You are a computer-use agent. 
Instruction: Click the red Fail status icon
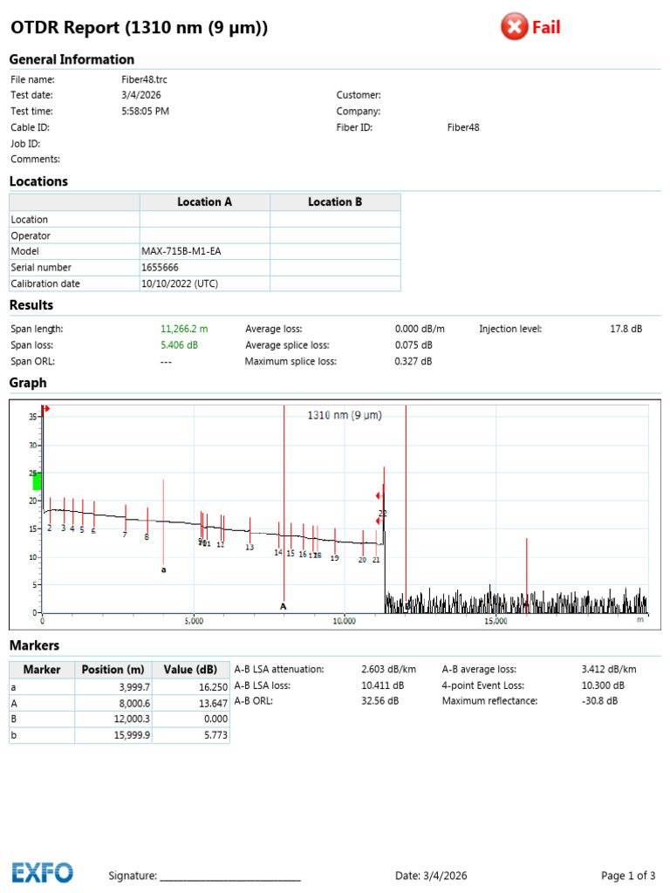pos(514,27)
